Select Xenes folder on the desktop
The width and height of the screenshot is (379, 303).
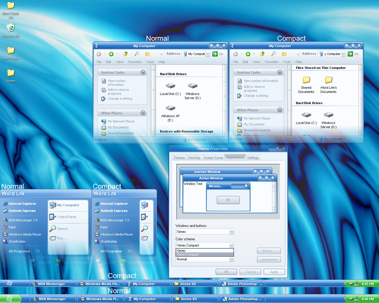[x=11, y=76]
